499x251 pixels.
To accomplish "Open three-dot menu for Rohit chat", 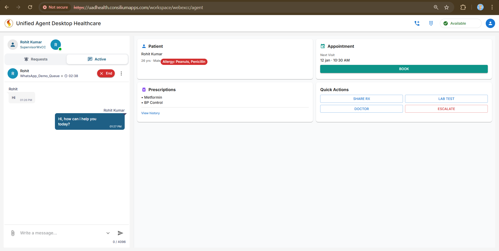I will coord(121,73).
